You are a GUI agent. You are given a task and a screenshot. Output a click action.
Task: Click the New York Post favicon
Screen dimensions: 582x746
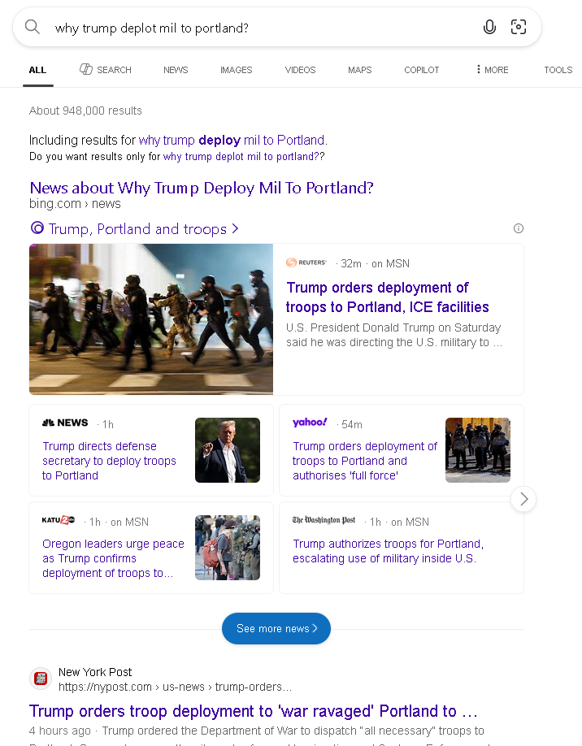(41, 679)
